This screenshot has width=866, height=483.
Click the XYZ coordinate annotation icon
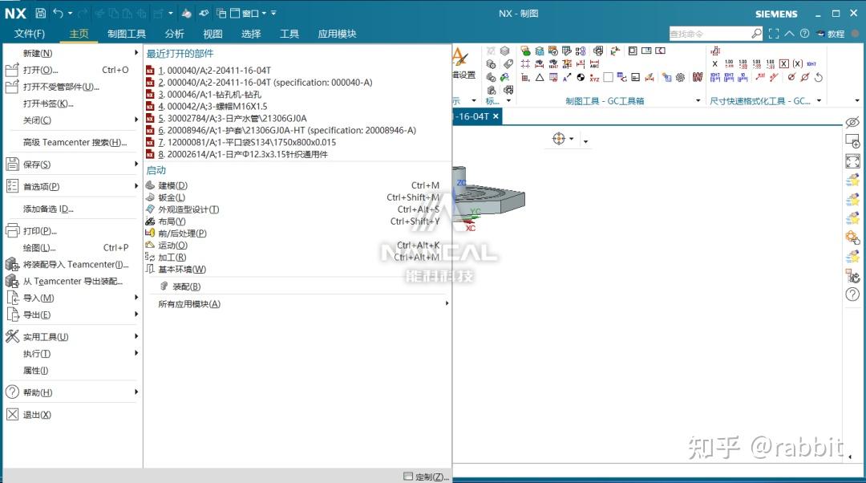coord(593,79)
